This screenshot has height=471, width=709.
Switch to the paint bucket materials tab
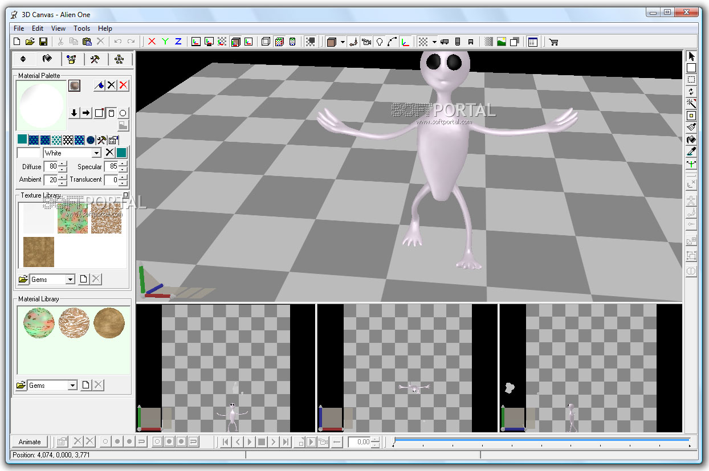pyautogui.click(x=47, y=59)
